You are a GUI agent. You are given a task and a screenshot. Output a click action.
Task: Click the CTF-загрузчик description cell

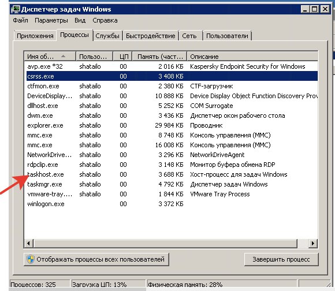[x=211, y=86]
